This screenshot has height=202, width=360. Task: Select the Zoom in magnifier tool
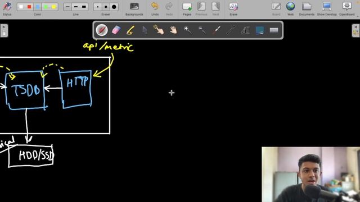point(188,30)
